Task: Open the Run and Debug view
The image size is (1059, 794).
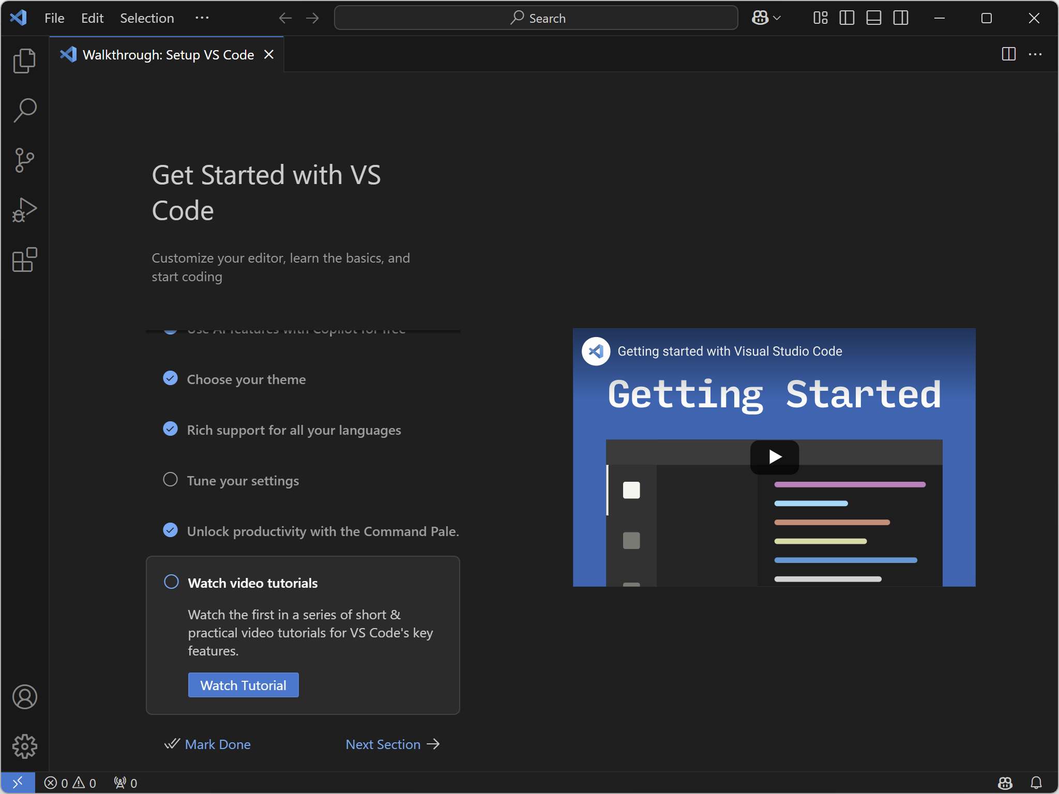Action: pyautogui.click(x=24, y=209)
